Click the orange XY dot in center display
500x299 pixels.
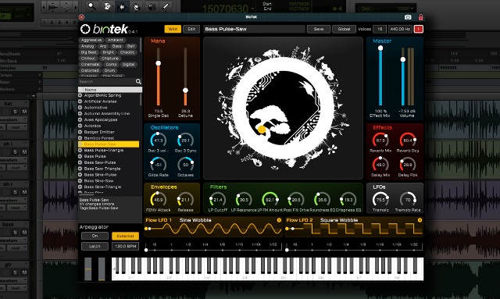[262, 130]
